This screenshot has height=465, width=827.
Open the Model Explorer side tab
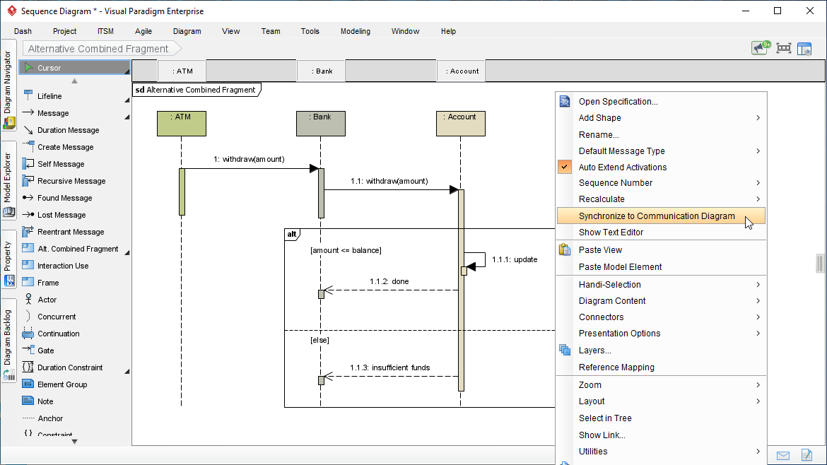coord(8,180)
